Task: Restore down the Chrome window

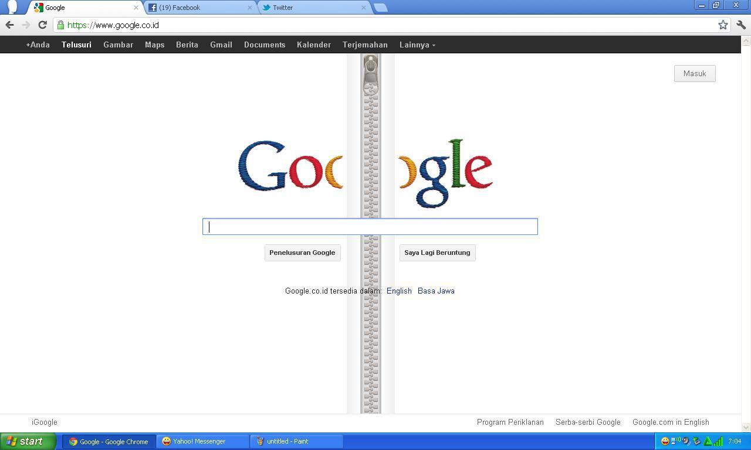Action: pos(716,5)
